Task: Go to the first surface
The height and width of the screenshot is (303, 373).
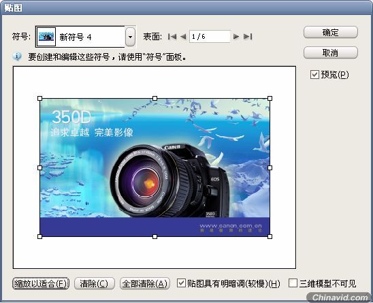Action: point(172,37)
